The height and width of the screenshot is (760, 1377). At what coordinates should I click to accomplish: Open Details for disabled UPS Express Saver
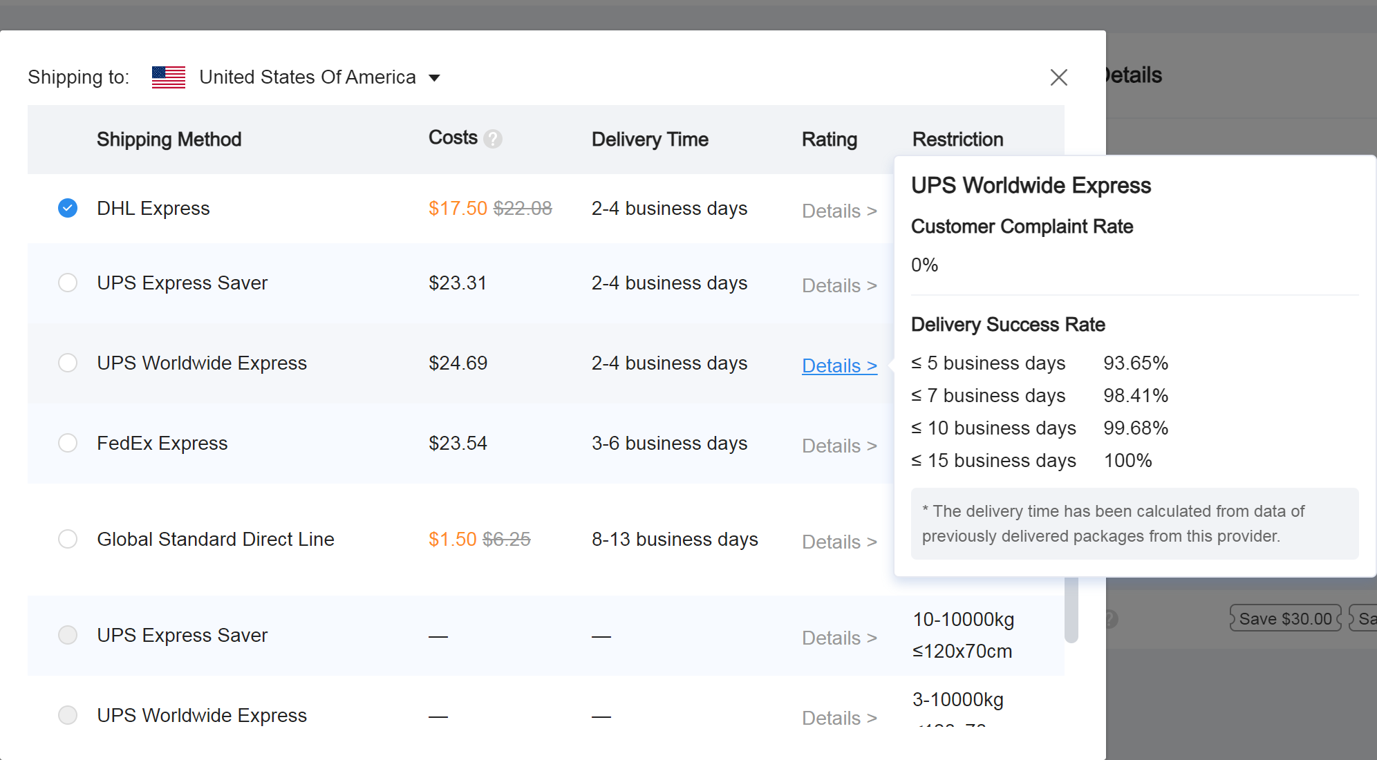[839, 638]
